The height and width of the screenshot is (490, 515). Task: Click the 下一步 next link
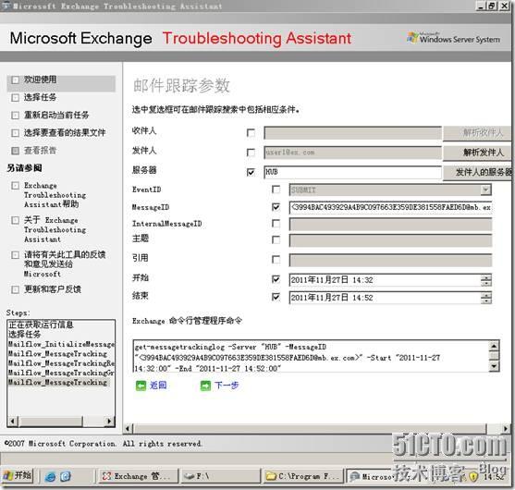pyautogui.click(x=227, y=386)
